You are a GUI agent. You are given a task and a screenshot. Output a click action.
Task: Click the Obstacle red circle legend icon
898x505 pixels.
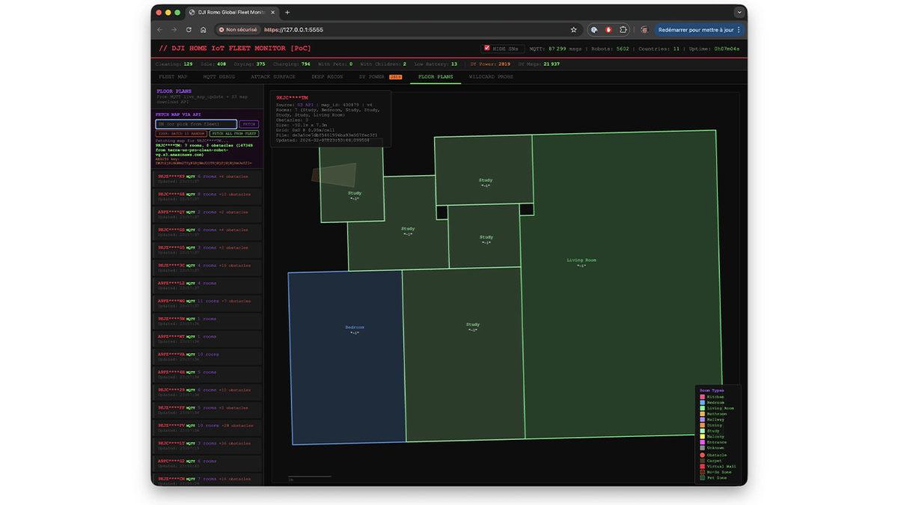(702, 455)
